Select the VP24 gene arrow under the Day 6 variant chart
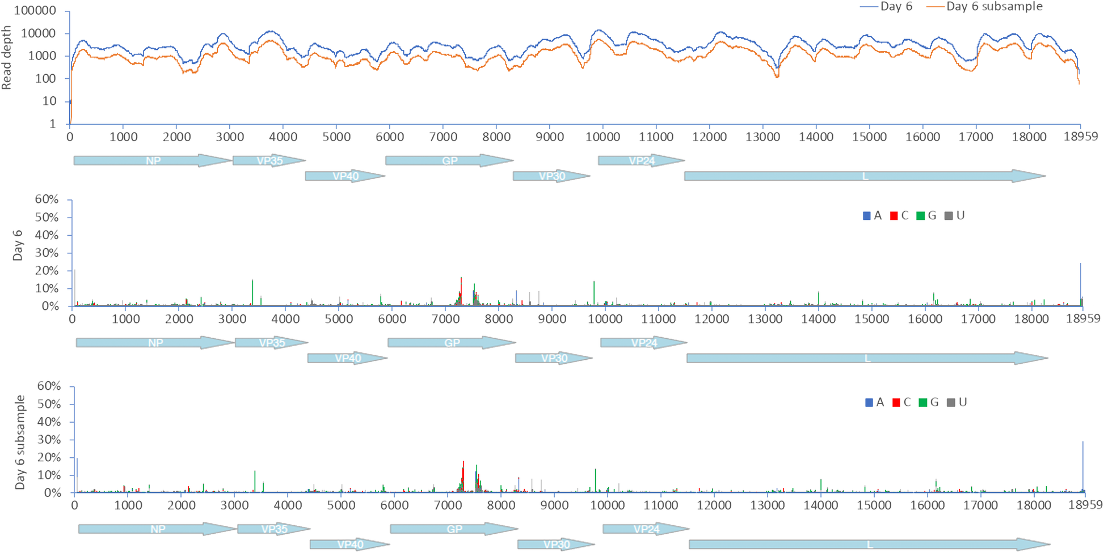The width and height of the screenshot is (1104, 553). 644,343
